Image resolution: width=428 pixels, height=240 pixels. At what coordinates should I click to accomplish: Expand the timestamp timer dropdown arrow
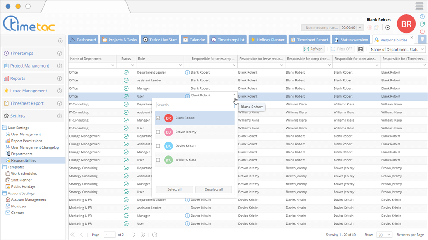point(360,27)
